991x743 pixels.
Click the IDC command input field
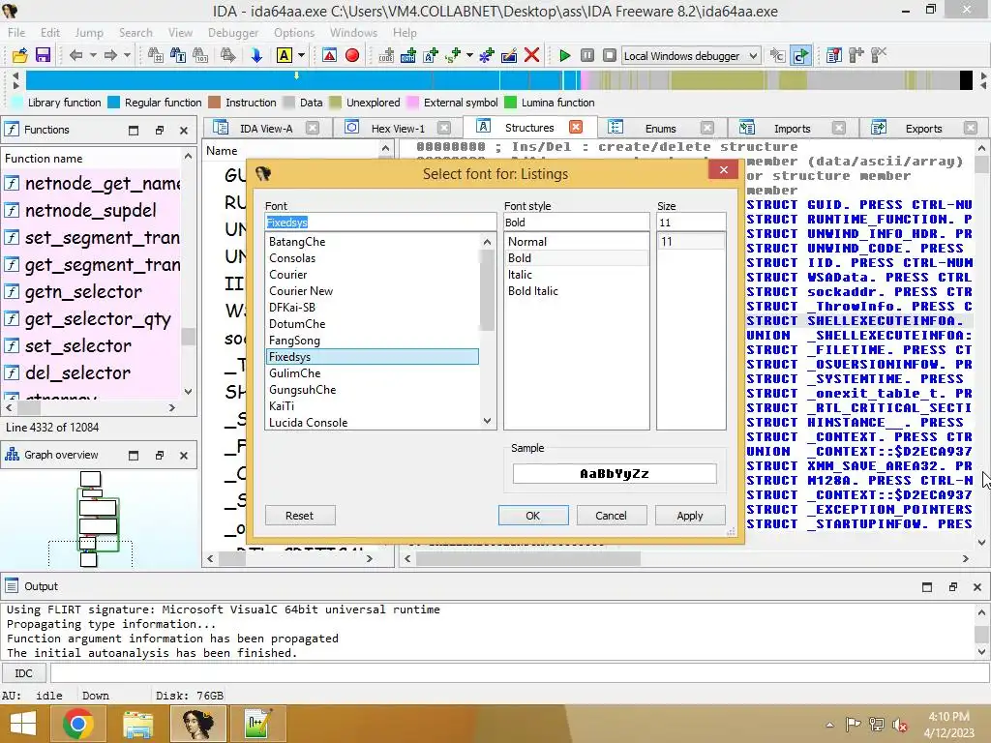tap(519, 673)
